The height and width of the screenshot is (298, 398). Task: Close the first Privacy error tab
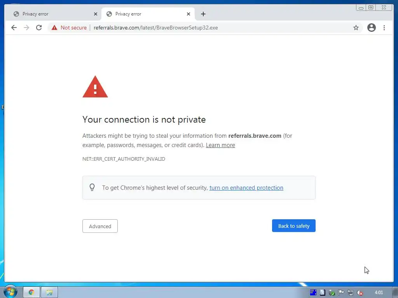[x=96, y=14]
